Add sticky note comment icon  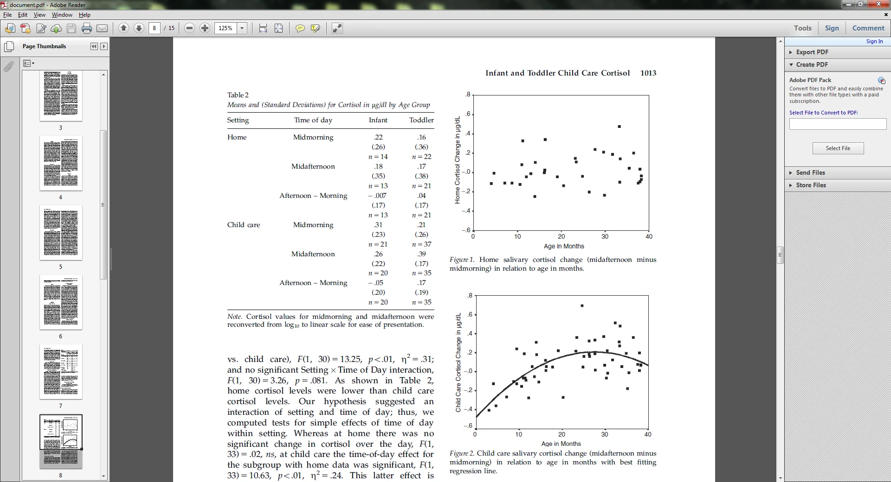coord(300,28)
